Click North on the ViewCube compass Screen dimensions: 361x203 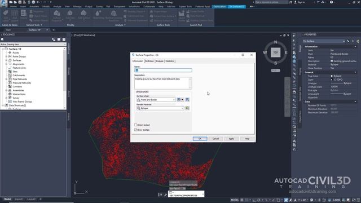(276, 42)
